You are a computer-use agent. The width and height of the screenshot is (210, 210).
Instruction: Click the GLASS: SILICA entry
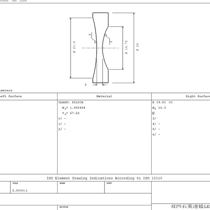[x=71, y=102]
